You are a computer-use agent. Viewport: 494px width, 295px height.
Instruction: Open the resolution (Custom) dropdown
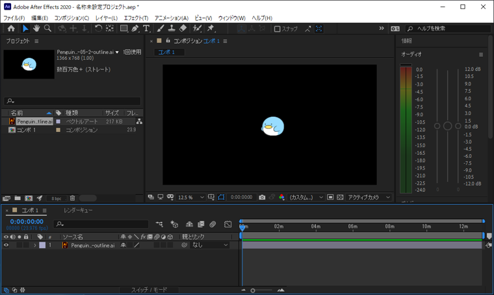(306, 198)
